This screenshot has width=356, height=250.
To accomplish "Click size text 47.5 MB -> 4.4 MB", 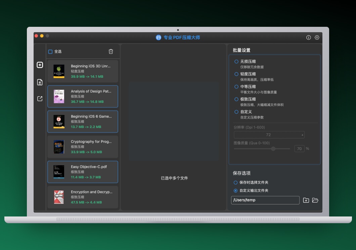I will 86,202.
